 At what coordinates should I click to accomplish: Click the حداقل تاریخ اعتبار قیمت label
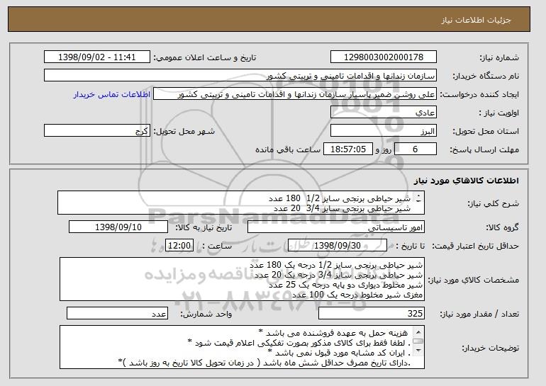pos(475,246)
